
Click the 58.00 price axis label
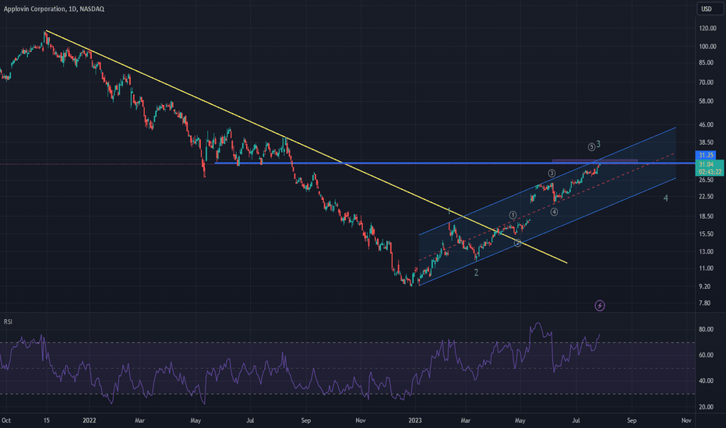pyautogui.click(x=706, y=101)
